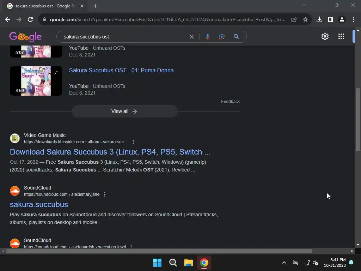Click View all videos button

click(x=124, y=111)
